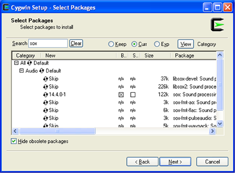Viewport: 235px width, 173px height.
Task: Maximize the Cygwin Setup window
Action: [x=218, y=7]
